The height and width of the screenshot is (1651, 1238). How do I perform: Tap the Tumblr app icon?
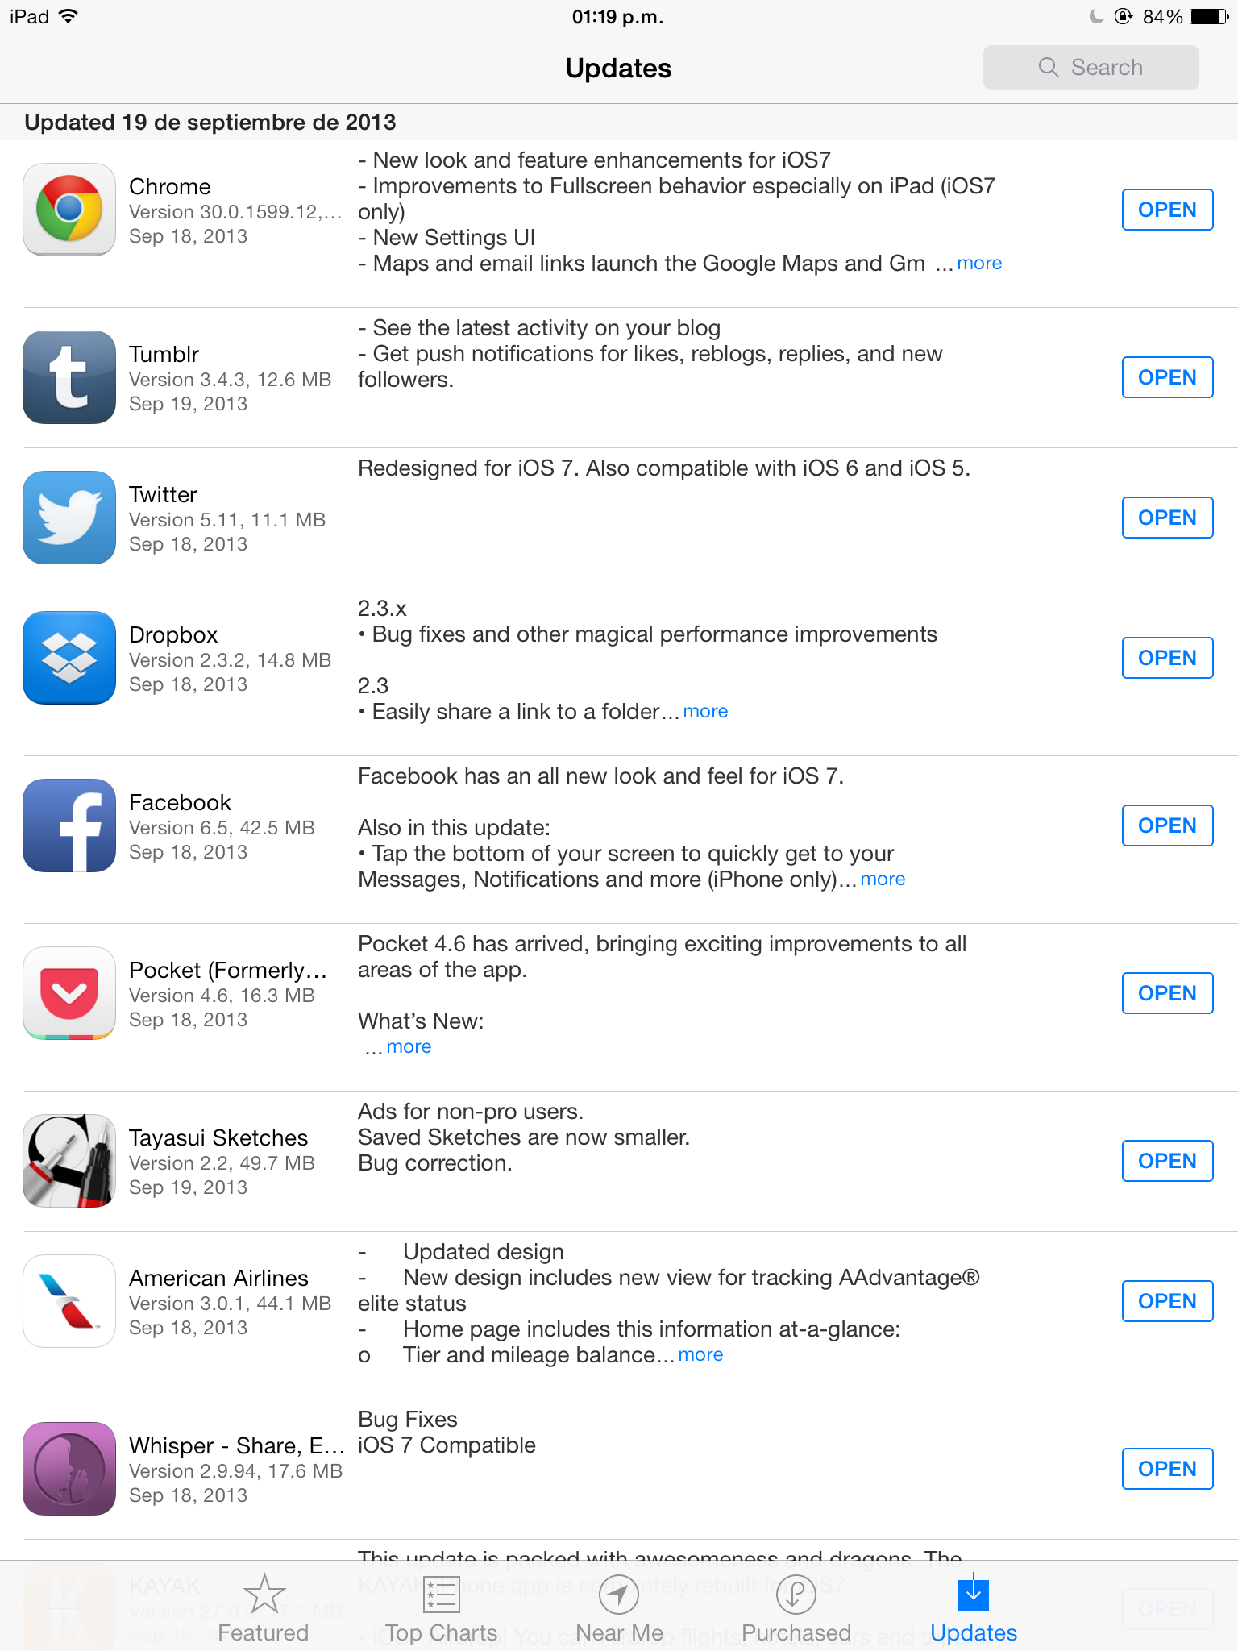[69, 377]
